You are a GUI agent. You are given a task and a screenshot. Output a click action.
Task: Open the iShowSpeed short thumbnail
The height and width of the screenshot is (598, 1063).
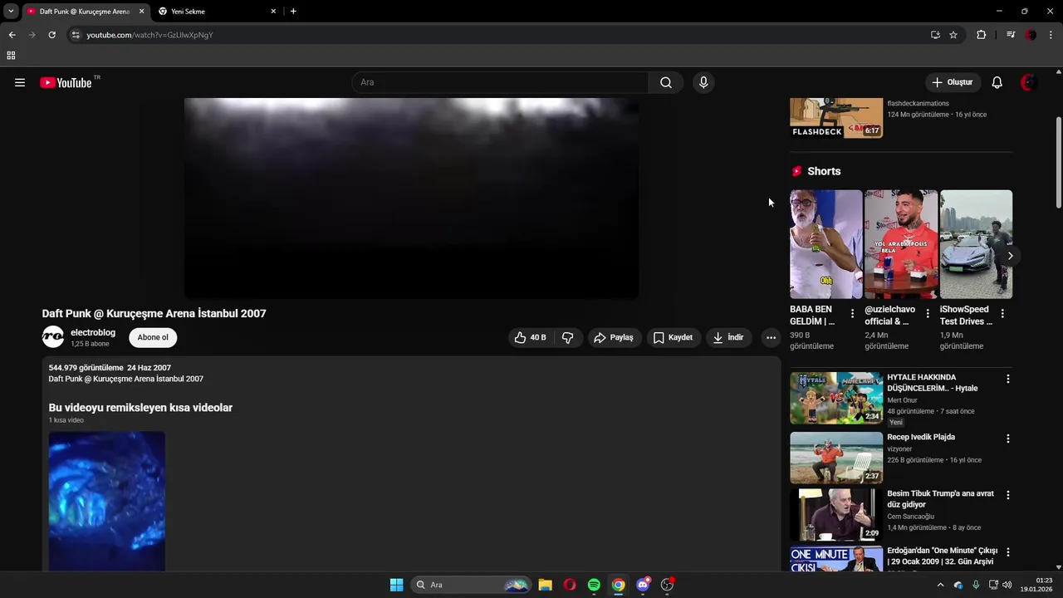976,244
